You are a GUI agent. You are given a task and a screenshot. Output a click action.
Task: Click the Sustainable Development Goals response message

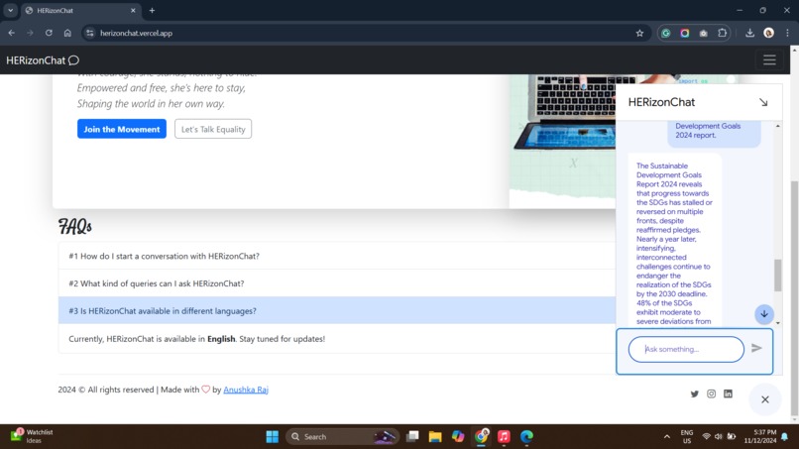click(675, 240)
